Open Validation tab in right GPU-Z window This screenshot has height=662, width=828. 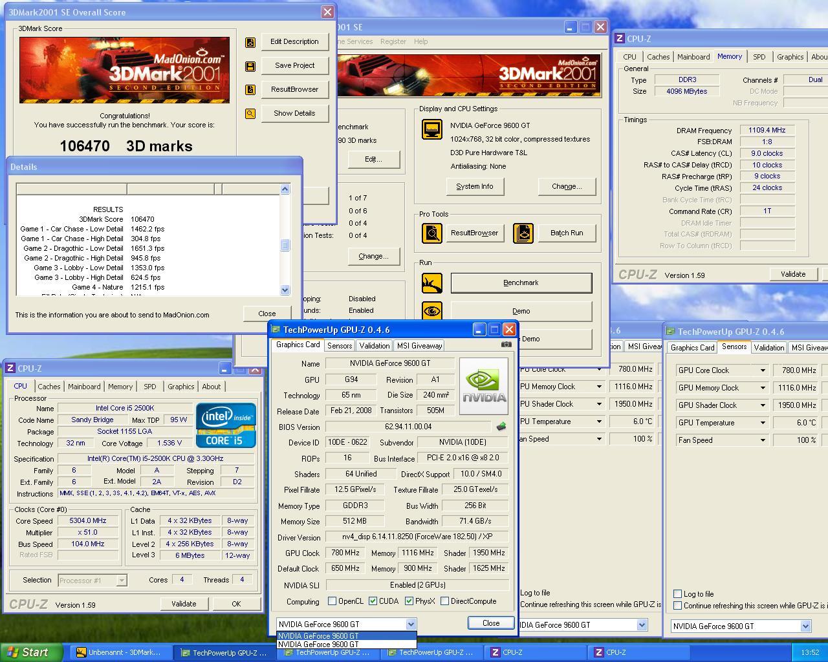[768, 348]
